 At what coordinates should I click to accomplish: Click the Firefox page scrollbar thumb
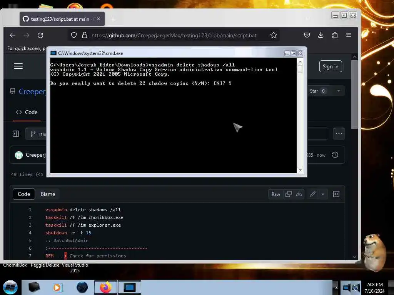(354, 94)
